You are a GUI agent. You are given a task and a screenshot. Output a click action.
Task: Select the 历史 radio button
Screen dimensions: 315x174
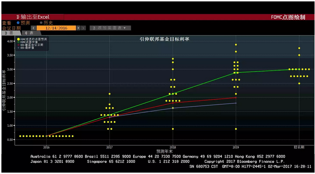tap(41, 23)
